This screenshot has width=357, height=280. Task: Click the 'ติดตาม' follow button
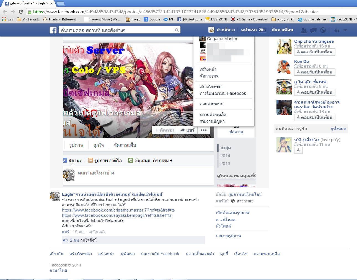164,130
